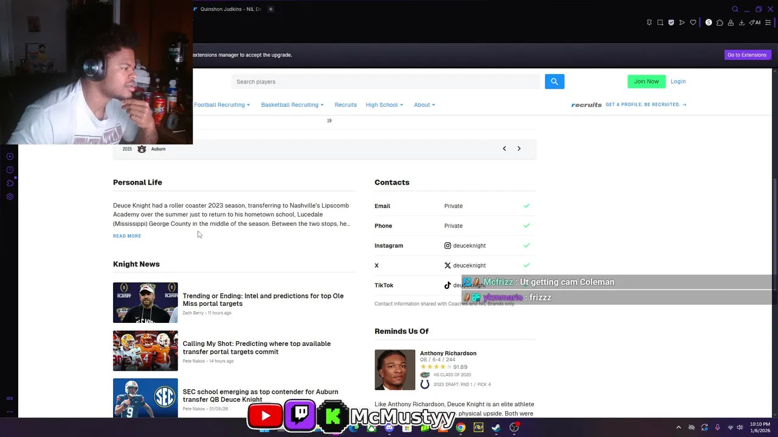Open SEC school emerging Deuce Knight article
The height and width of the screenshot is (437, 778).
click(x=260, y=396)
